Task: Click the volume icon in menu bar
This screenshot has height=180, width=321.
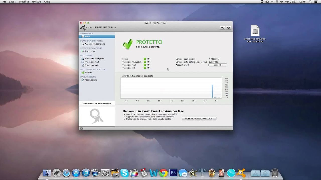Action: click(x=282, y=2)
